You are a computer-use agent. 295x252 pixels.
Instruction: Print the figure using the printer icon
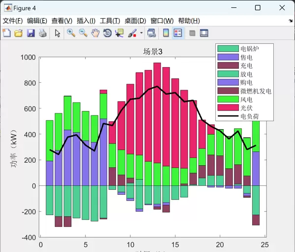tap(43, 33)
